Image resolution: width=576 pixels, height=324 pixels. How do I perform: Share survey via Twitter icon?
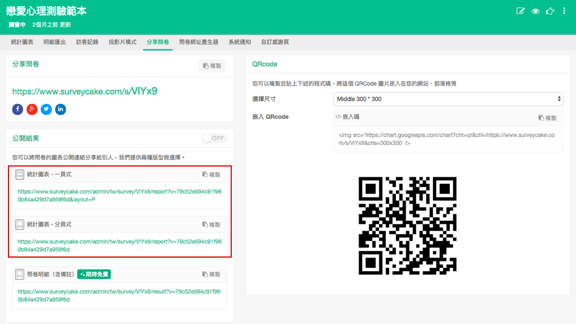46,109
